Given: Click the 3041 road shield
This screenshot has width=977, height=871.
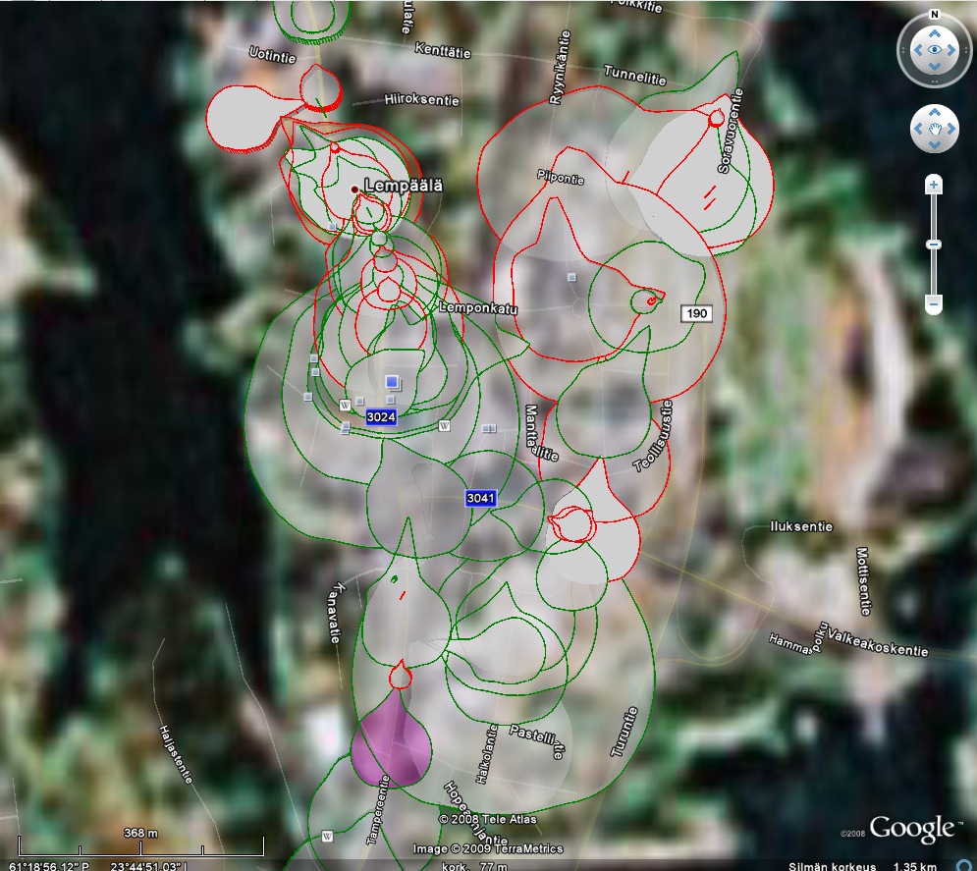Looking at the screenshot, I should click(x=481, y=498).
